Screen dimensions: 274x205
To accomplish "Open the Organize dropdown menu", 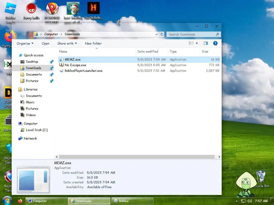I will coord(25,44).
